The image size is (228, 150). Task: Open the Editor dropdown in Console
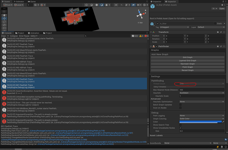(34, 36)
